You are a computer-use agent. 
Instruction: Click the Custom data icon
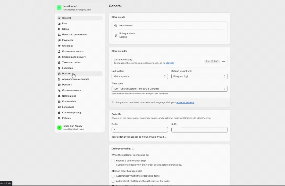point(59,102)
